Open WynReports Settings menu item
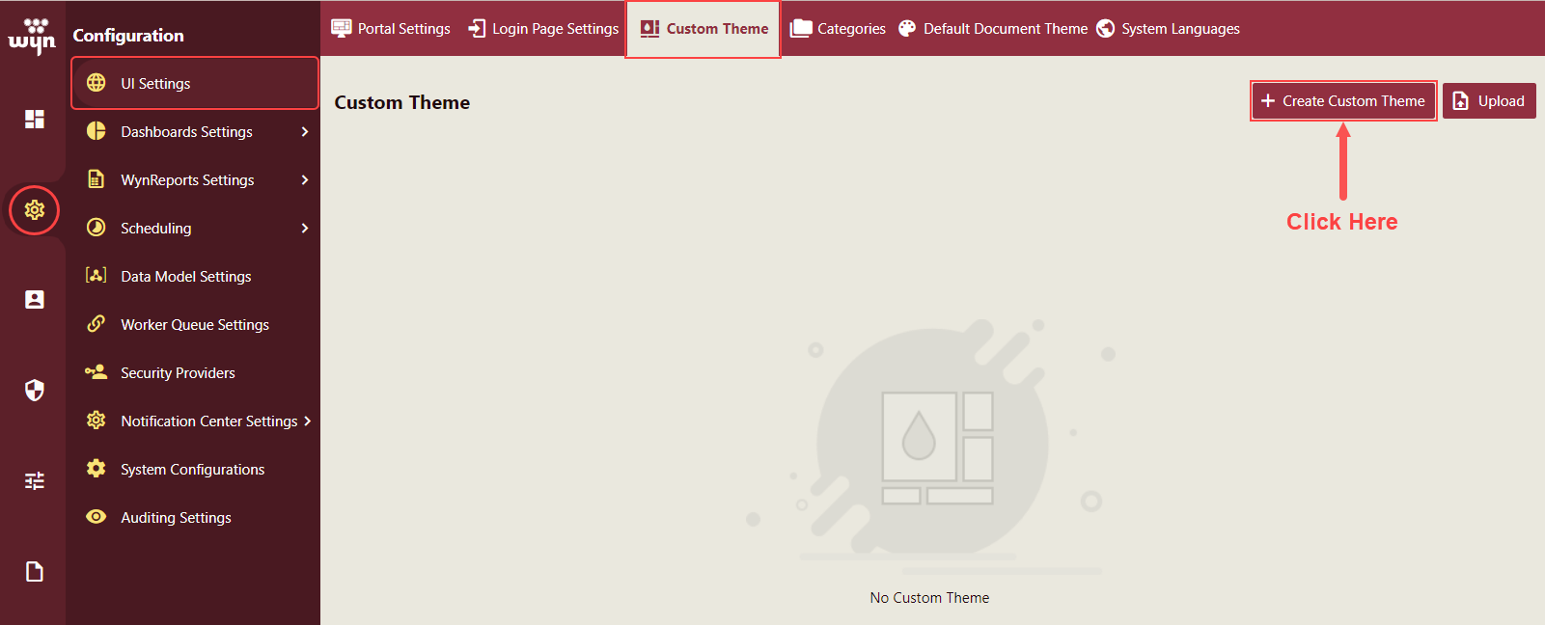Image resolution: width=1545 pixels, height=625 pixels. tap(195, 179)
